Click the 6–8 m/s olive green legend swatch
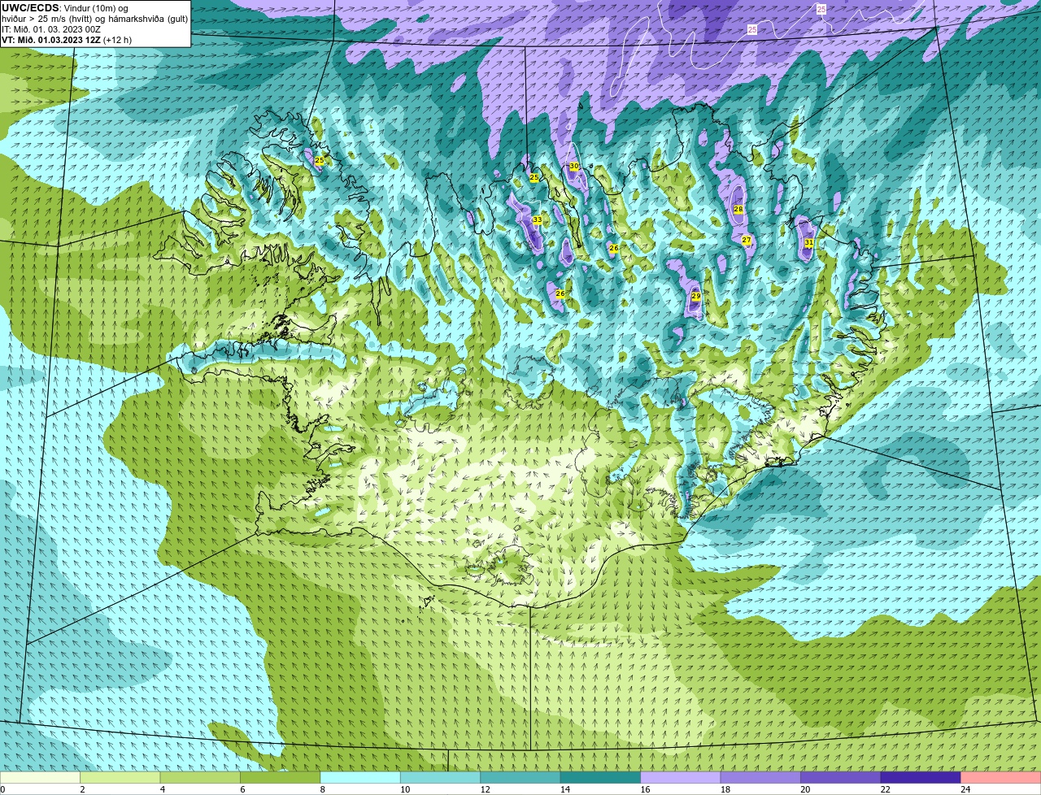The width and height of the screenshot is (1041, 795). coord(281,777)
